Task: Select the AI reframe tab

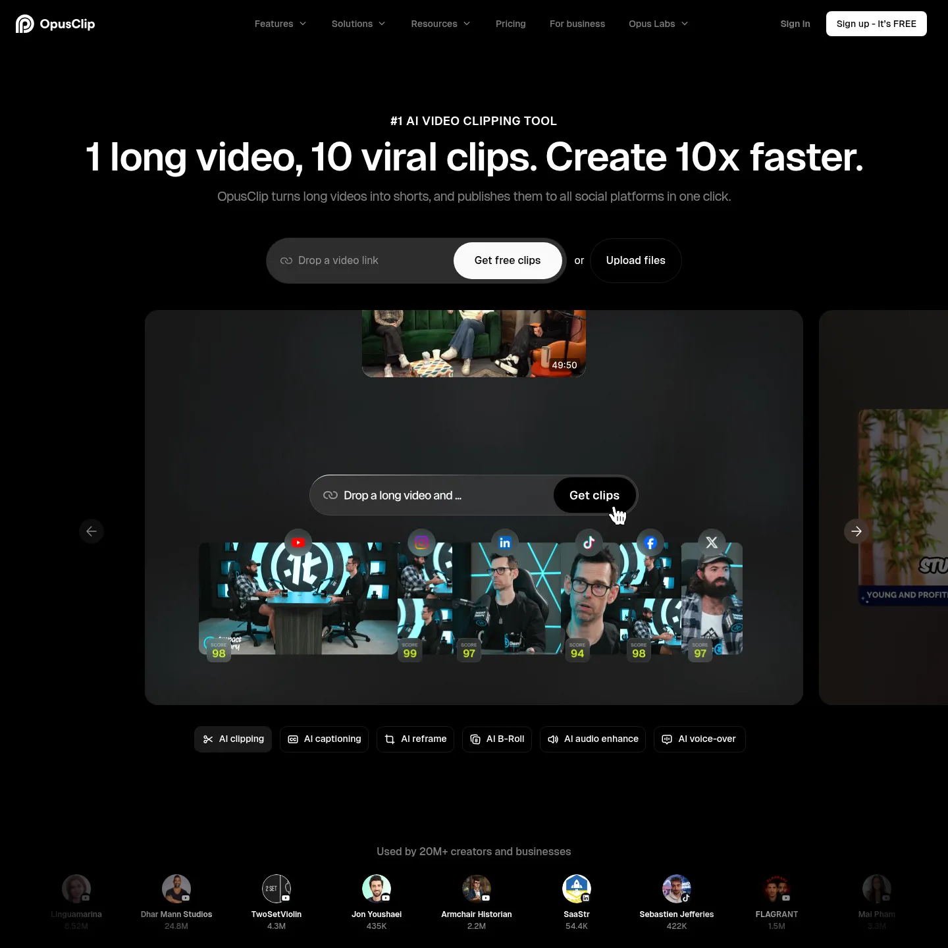Action: [415, 739]
